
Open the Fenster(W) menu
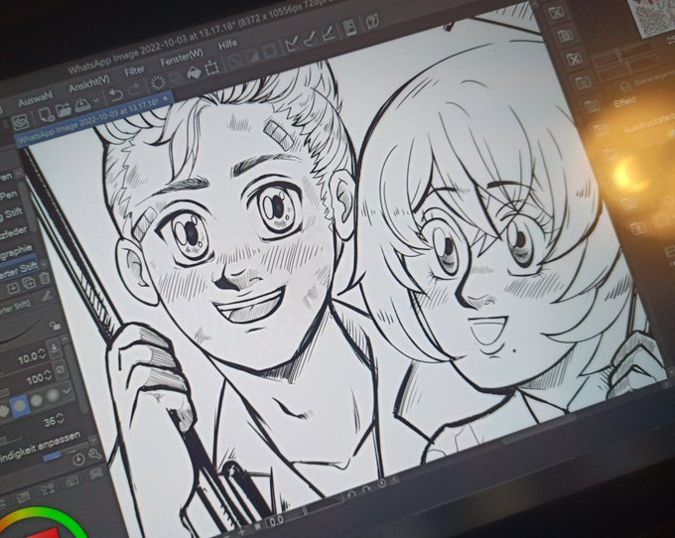point(182,57)
